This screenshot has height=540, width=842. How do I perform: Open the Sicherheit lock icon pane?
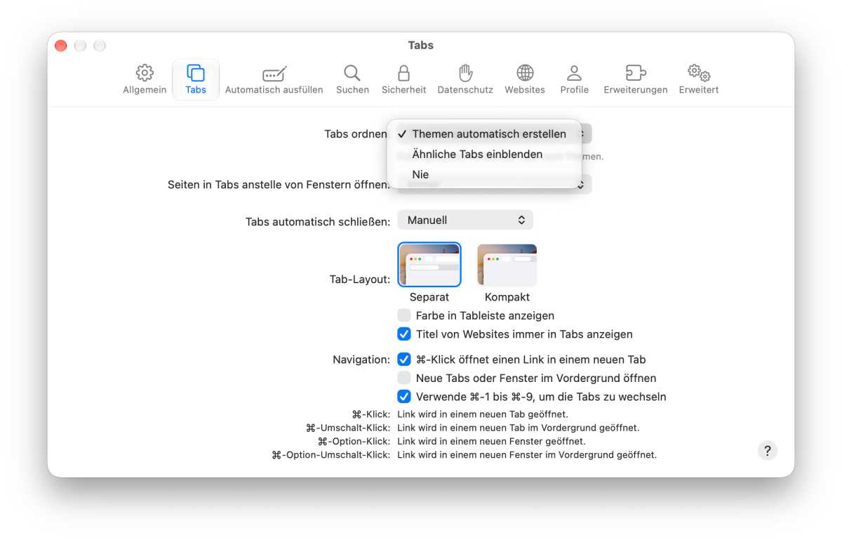pyautogui.click(x=404, y=79)
